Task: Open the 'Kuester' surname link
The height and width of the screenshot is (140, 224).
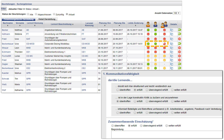Action: 5,73
